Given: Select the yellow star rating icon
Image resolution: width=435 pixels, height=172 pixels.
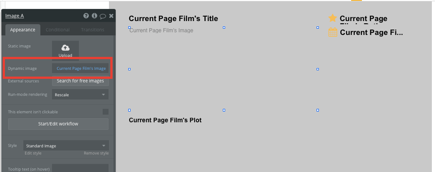Looking at the screenshot, I should coord(333,18).
